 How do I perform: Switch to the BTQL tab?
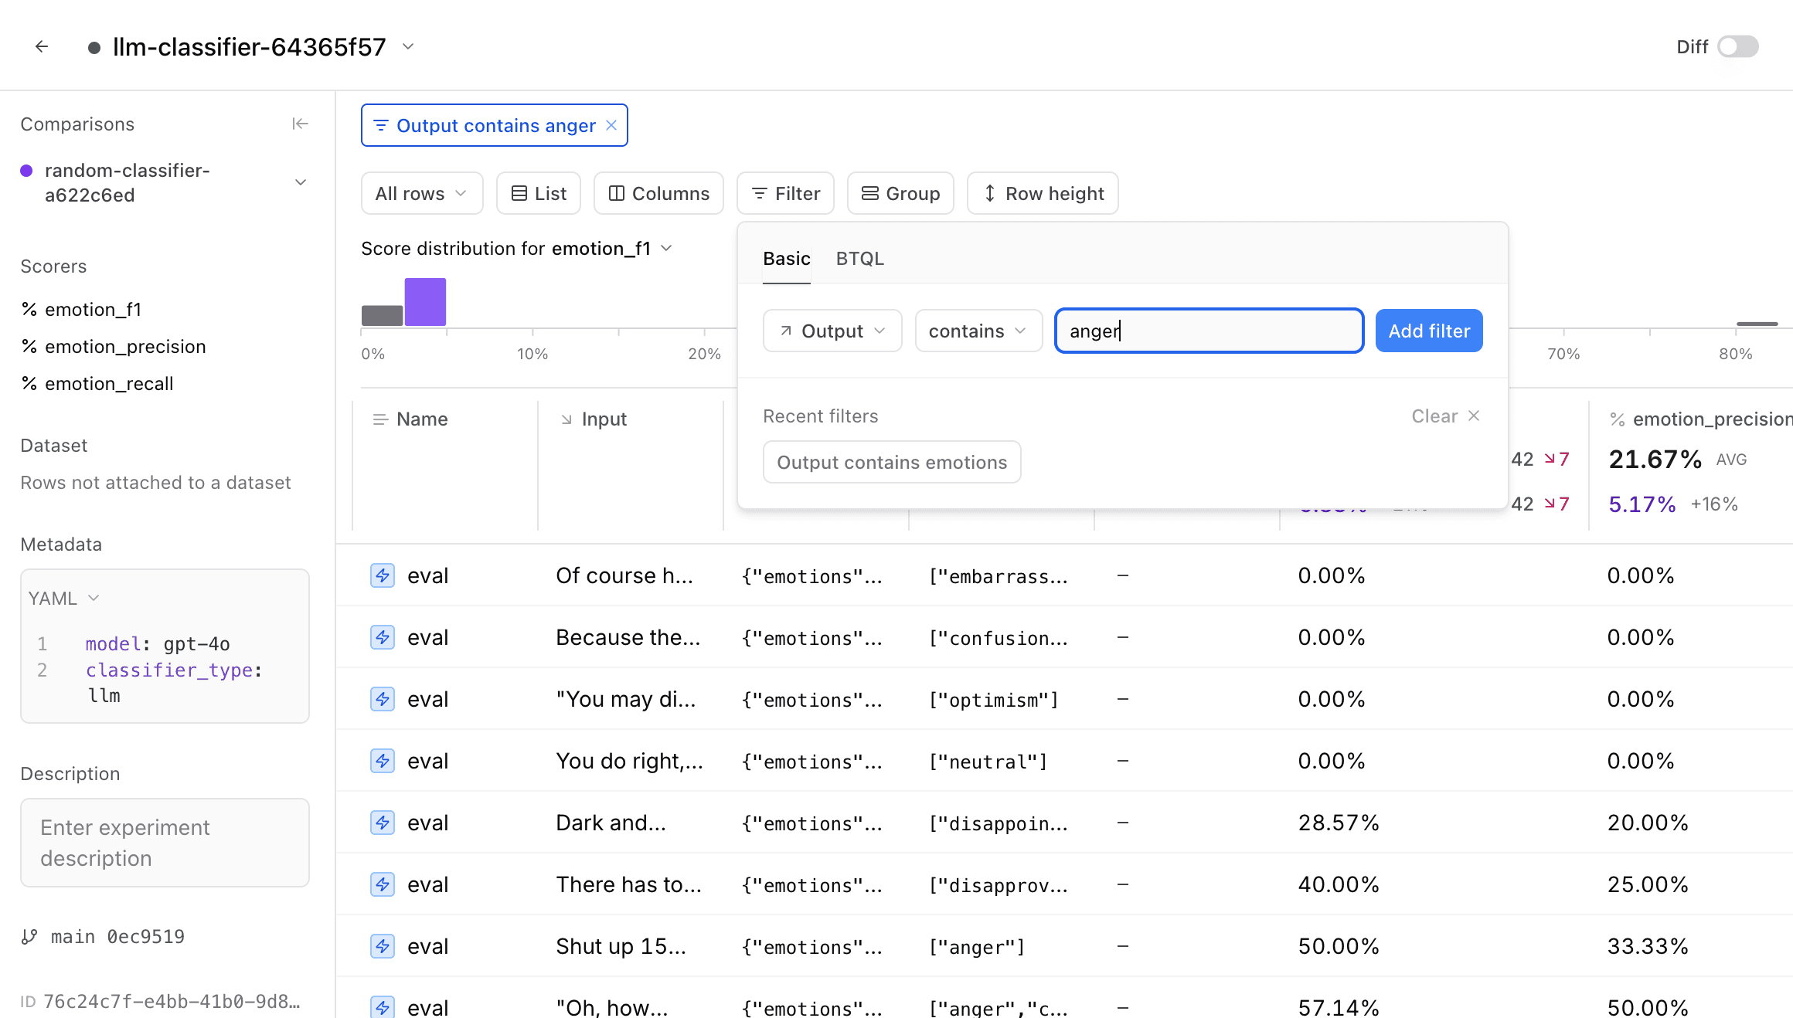[859, 259]
